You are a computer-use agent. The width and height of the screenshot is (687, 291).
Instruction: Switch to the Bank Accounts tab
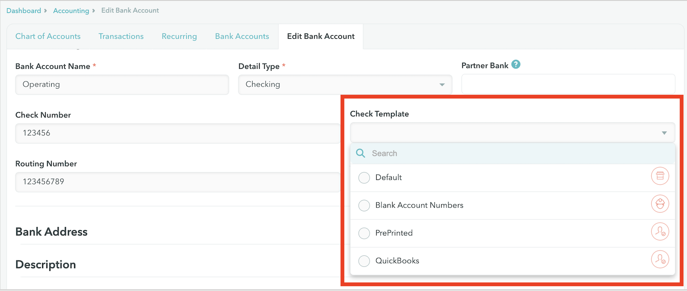coord(242,37)
